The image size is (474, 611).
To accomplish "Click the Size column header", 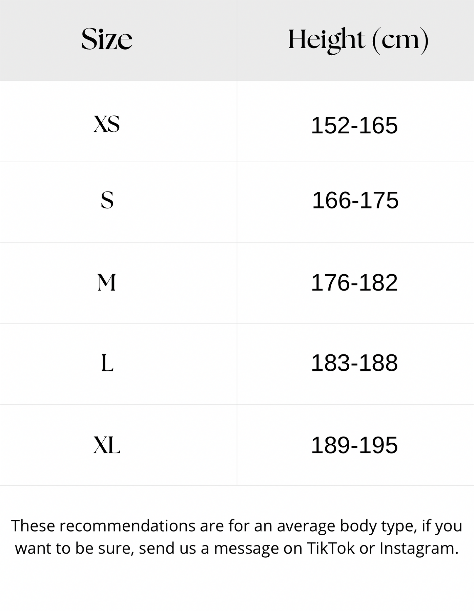I will [x=107, y=39].
